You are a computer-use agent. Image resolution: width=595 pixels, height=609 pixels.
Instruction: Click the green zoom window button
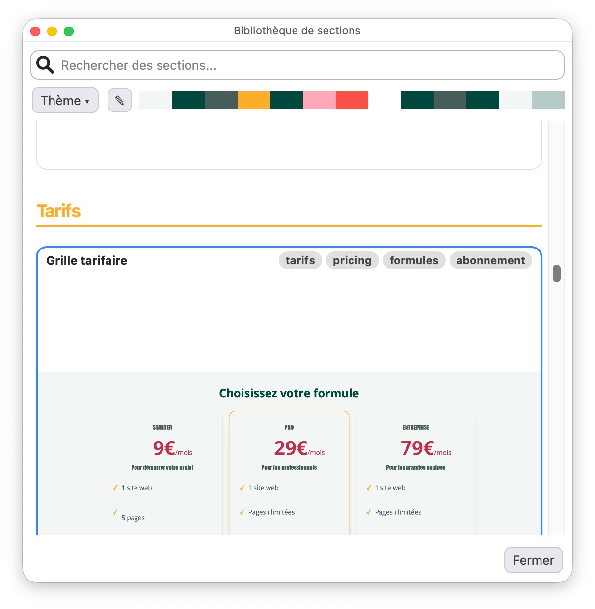point(69,31)
